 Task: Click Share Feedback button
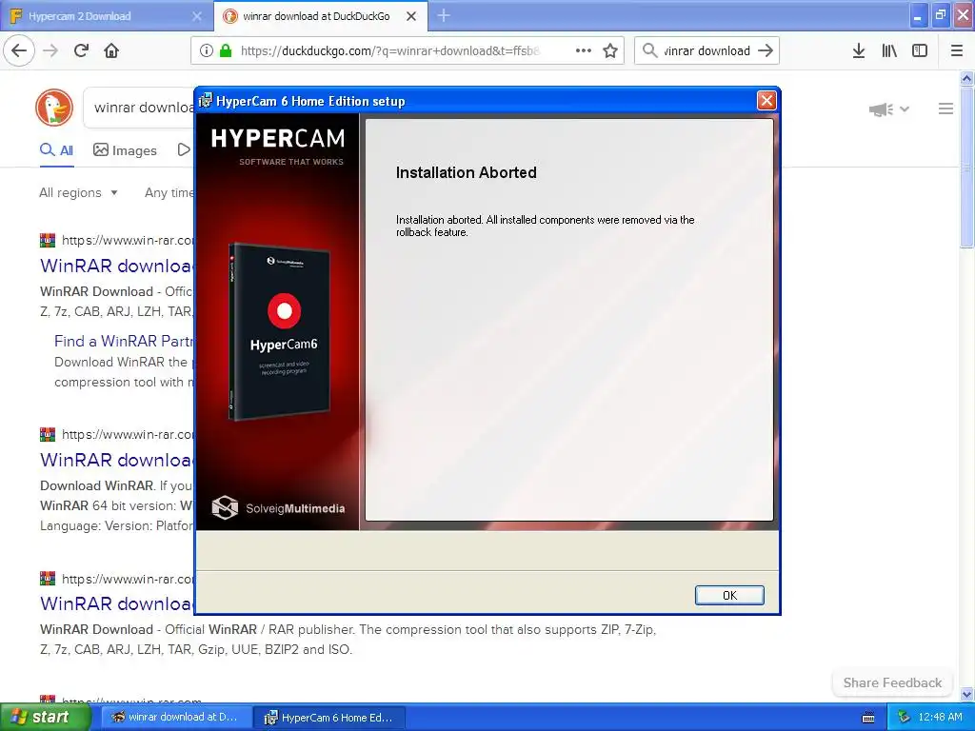coord(892,682)
